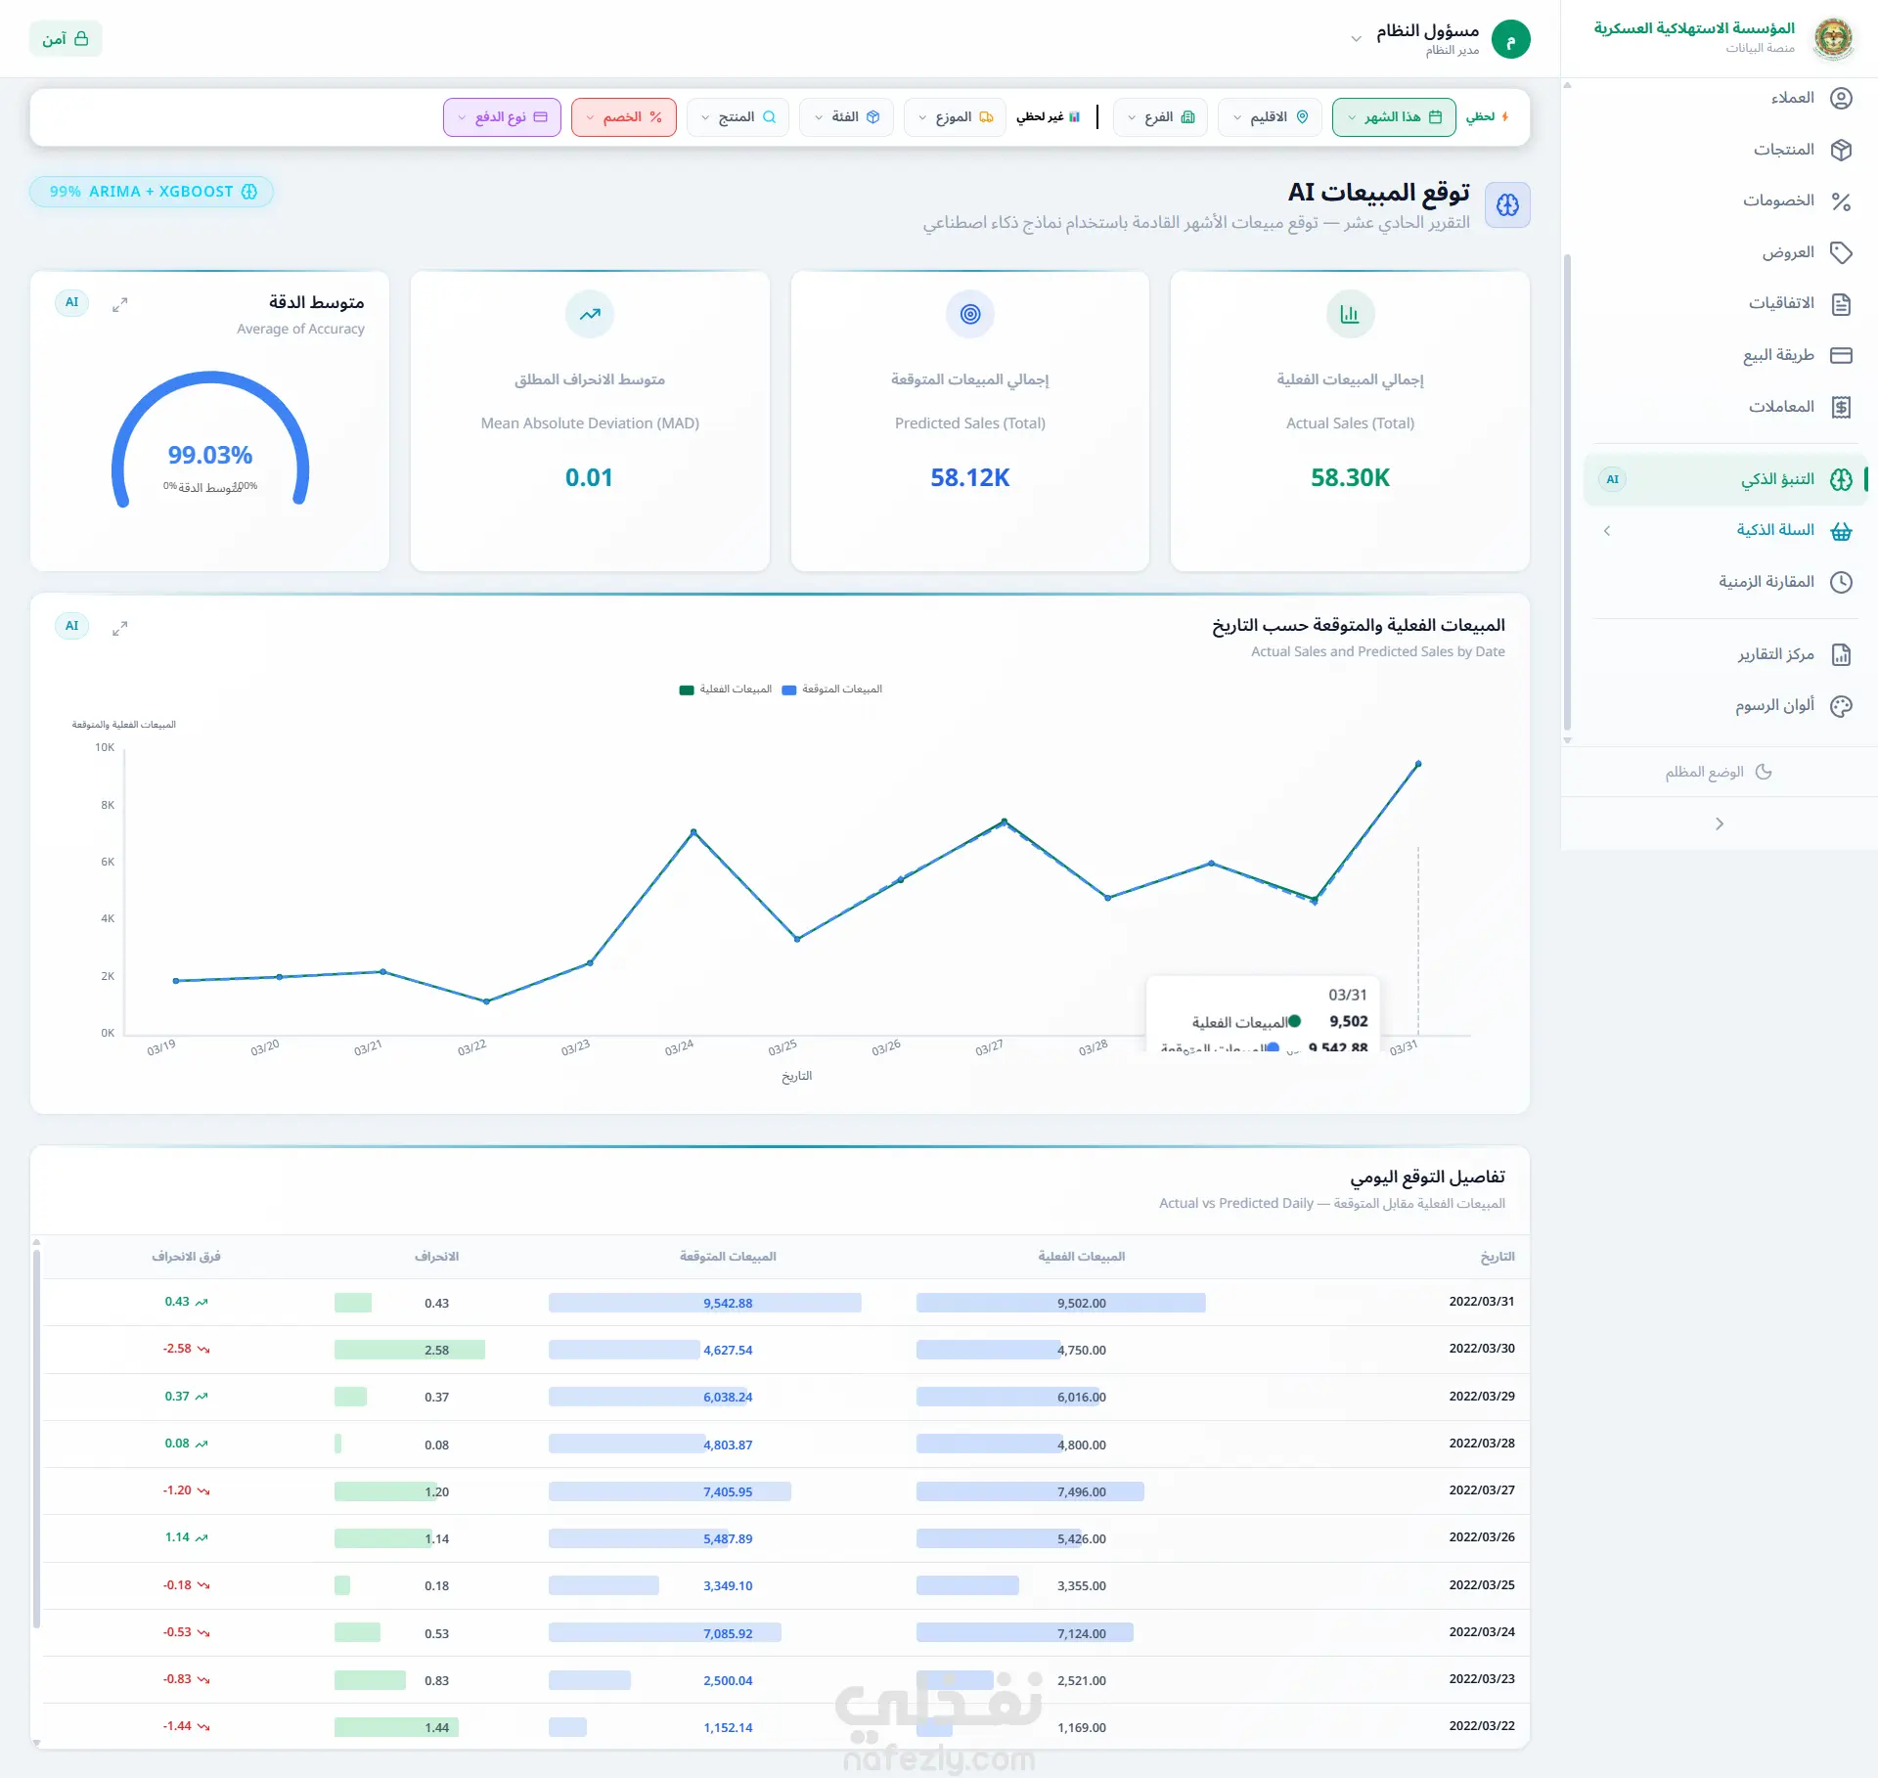Expand السلة الذكية submenu chevron
Screen dimensions: 1878x1778
point(1607,531)
